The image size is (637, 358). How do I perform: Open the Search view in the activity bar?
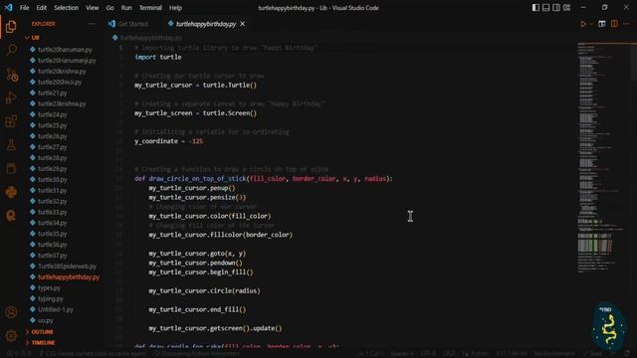(x=11, y=50)
